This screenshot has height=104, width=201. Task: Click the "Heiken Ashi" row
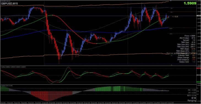tap(187, 62)
